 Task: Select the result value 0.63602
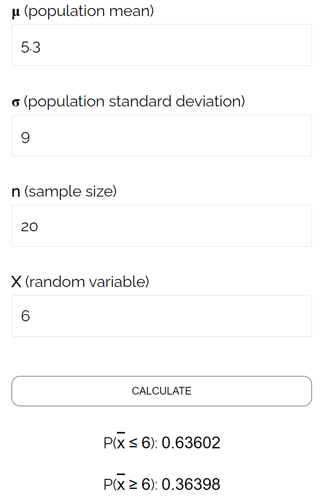pos(191,443)
